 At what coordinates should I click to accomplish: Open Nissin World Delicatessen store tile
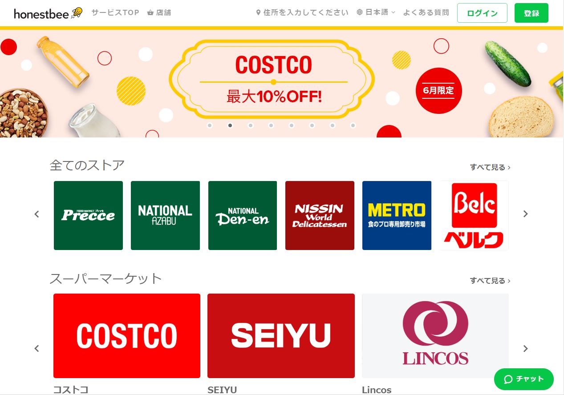(320, 215)
